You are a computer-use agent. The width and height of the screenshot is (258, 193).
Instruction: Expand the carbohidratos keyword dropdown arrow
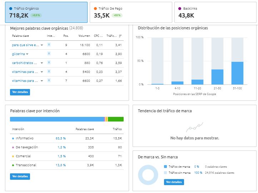click(x=42, y=63)
